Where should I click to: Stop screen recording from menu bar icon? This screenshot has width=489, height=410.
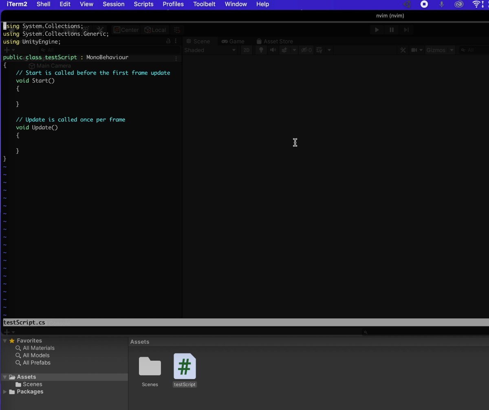point(424,4)
